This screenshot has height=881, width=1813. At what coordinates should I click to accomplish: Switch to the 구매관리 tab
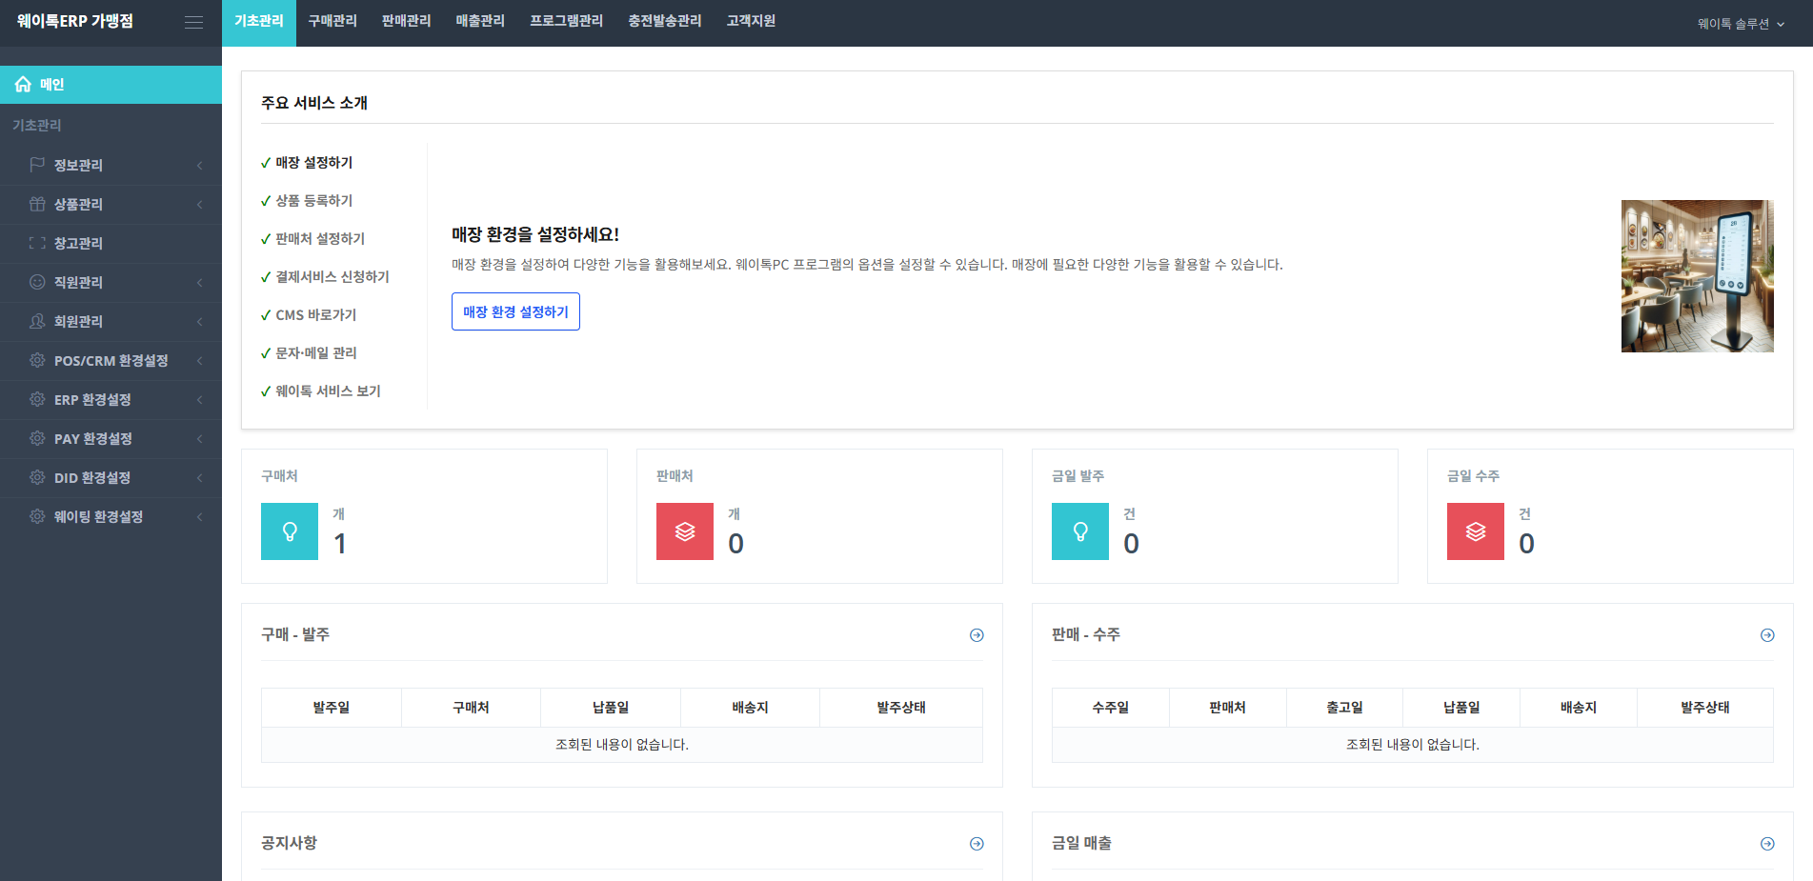click(x=332, y=21)
